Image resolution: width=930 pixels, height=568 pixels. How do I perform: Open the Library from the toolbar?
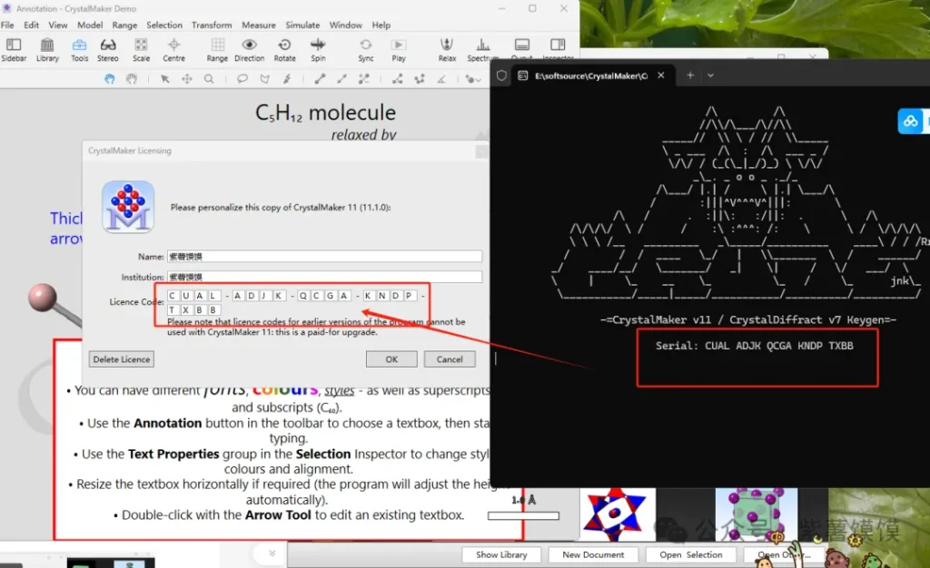point(47,49)
